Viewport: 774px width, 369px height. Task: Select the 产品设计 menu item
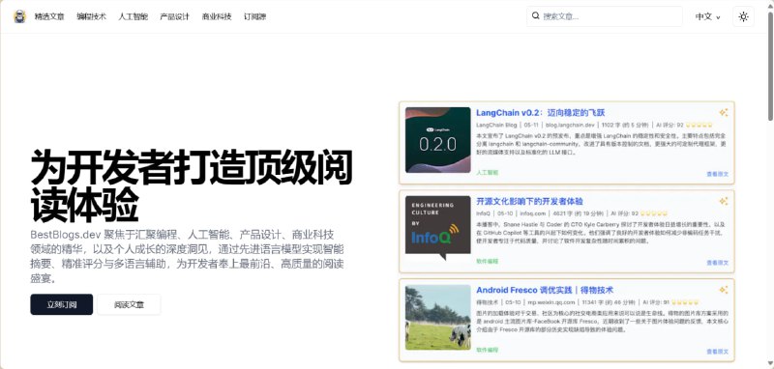pyautogui.click(x=175, y=16)
